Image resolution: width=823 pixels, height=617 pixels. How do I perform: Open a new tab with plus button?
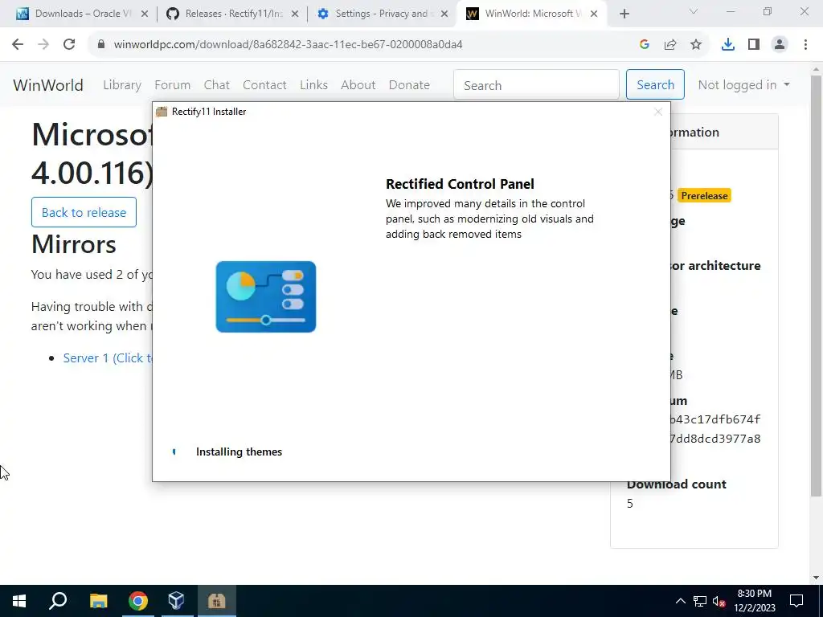[x=624, y=14]
